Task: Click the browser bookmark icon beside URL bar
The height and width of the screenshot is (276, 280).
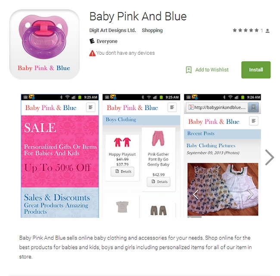Action: (253, 107)
